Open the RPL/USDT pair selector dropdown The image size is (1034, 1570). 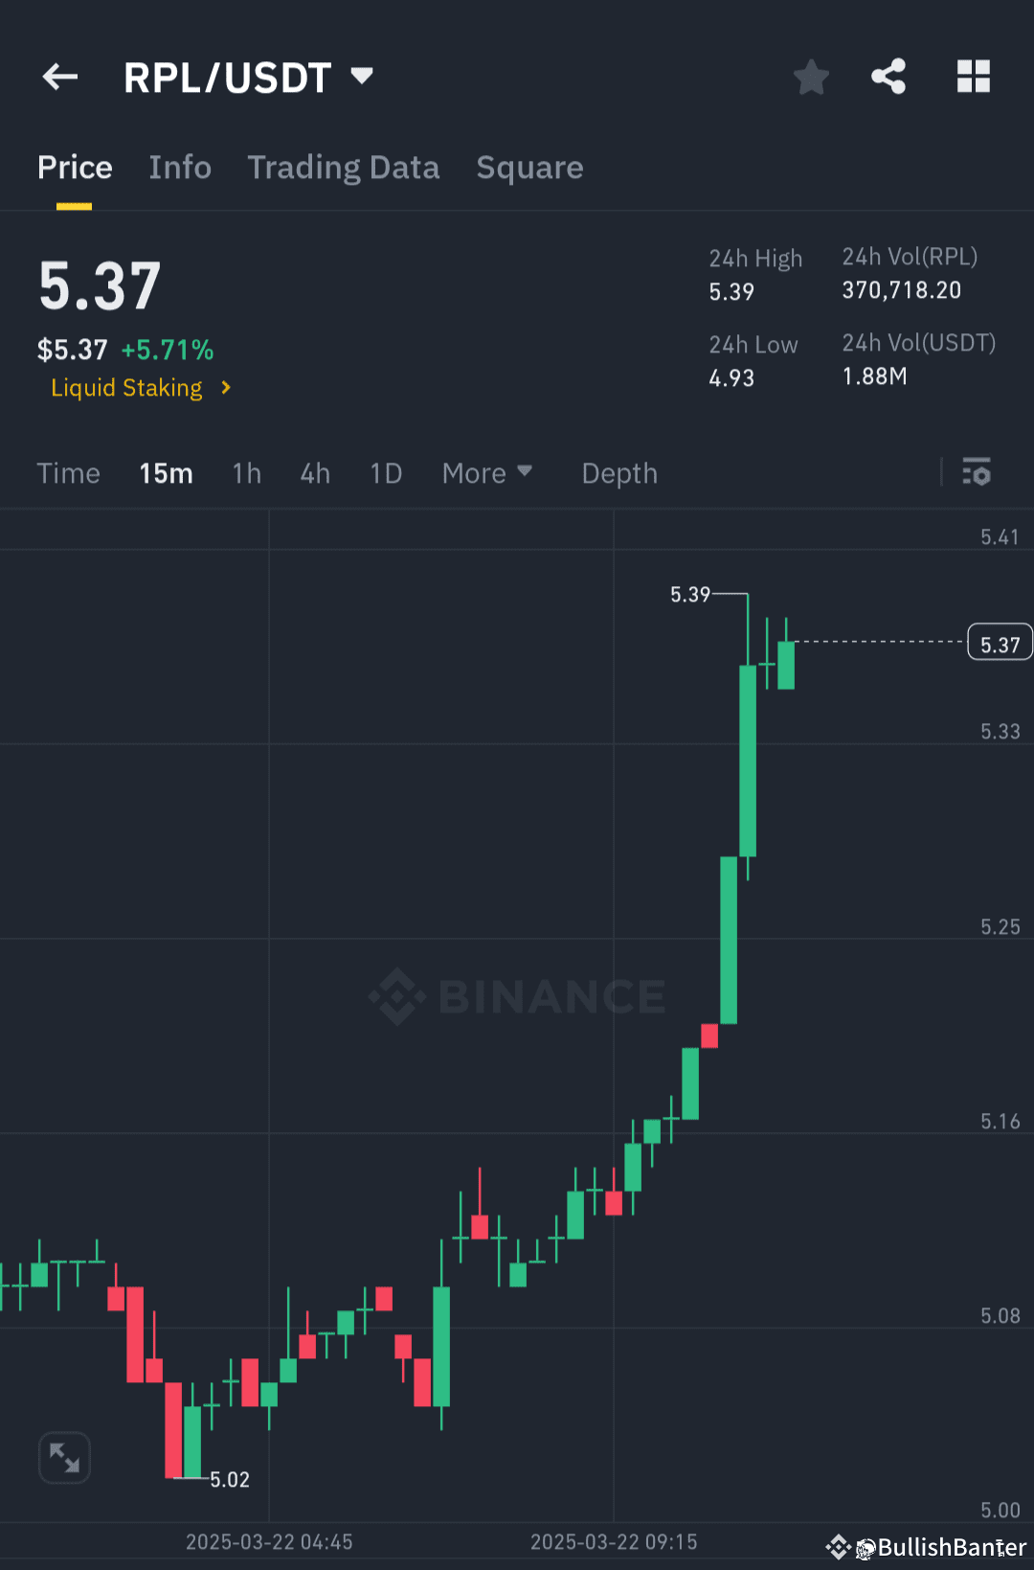point(362,77)
